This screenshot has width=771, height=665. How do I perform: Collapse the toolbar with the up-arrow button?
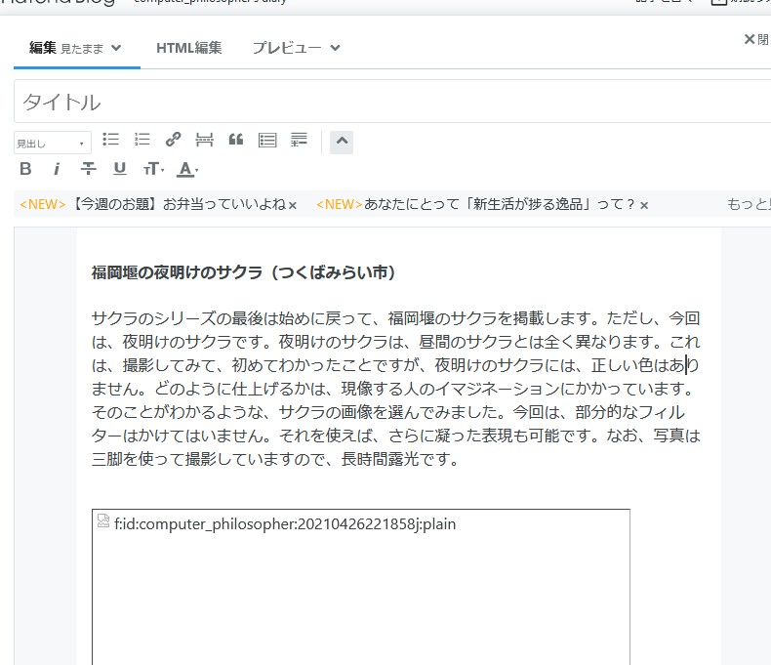(342, 143)
